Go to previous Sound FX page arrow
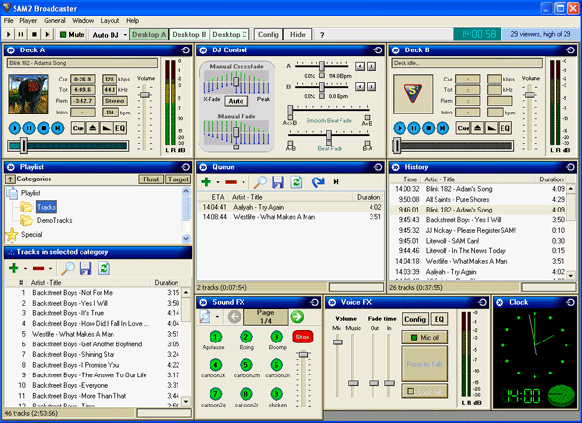The width and height of the screenshot is (582, 423). tap(234, 317)
